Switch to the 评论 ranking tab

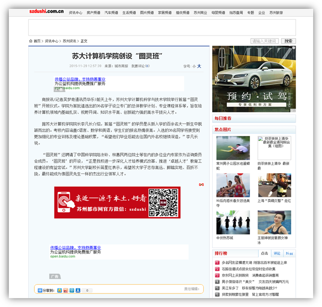click(x=277, y=253)
